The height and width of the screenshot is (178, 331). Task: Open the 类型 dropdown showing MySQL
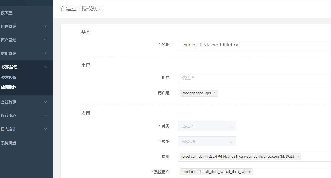[x=207, y=141]
